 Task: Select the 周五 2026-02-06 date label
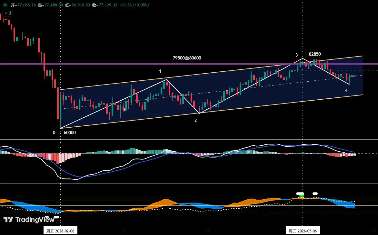pyautogui.click(x=60, y=231)
